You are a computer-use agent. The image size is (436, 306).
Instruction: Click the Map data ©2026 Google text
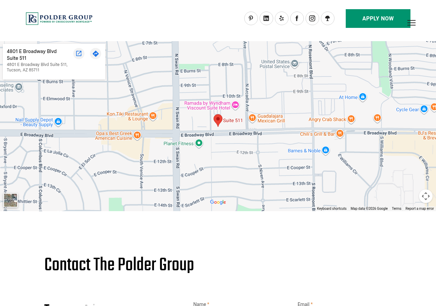coord(369,209)
